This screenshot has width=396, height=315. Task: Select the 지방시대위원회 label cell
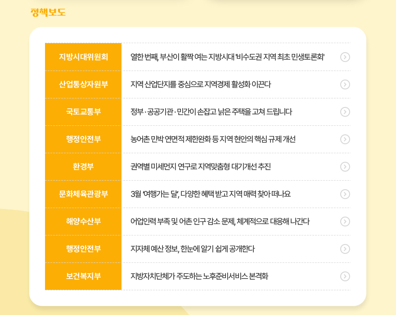click(x=83, y=57)
